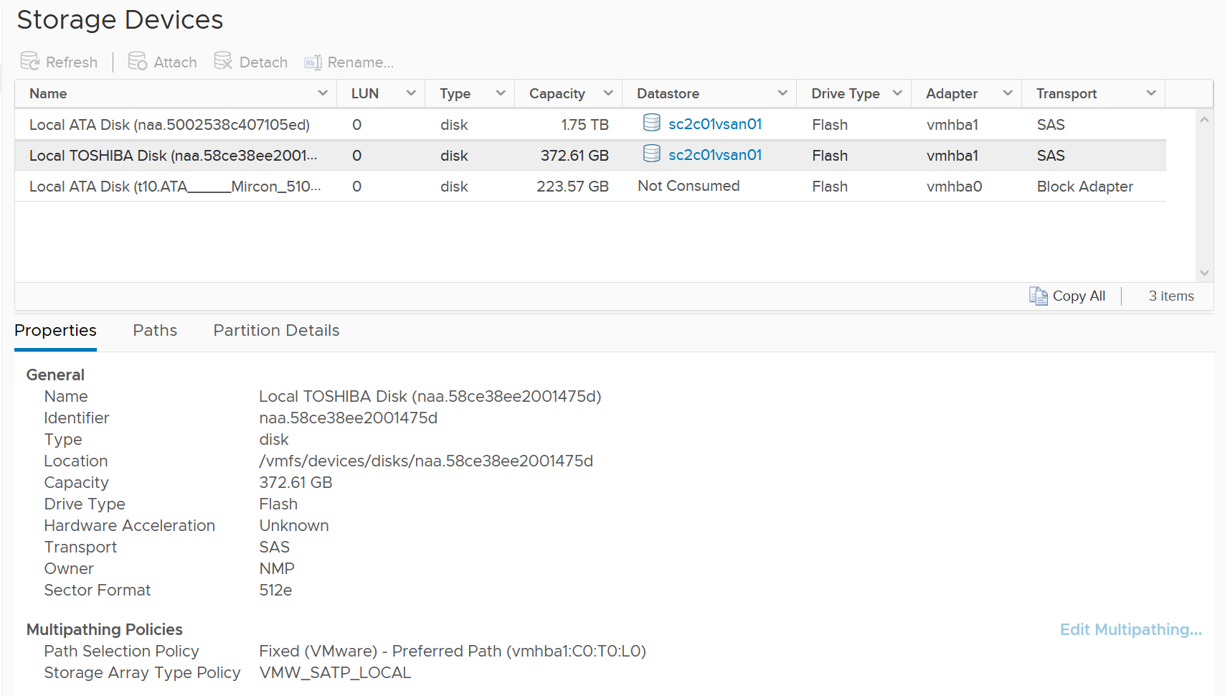Click the vmhba0 adapter cell
The height and width of the screenshot is (696, 1225).
click(x=954, y=187)
